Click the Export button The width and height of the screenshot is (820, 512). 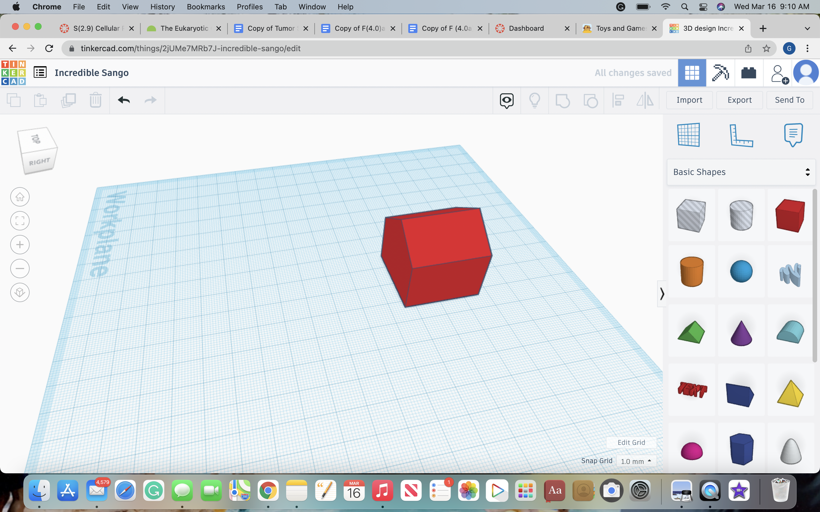(x=739, y=100)
